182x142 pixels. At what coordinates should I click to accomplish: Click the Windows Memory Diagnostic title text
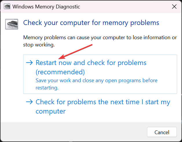(x=47, y=6)
